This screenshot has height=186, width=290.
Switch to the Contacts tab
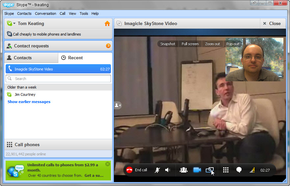31,58
